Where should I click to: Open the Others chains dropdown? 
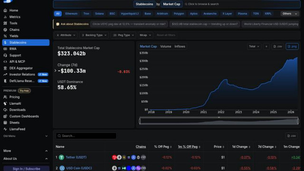click(290, 14)
